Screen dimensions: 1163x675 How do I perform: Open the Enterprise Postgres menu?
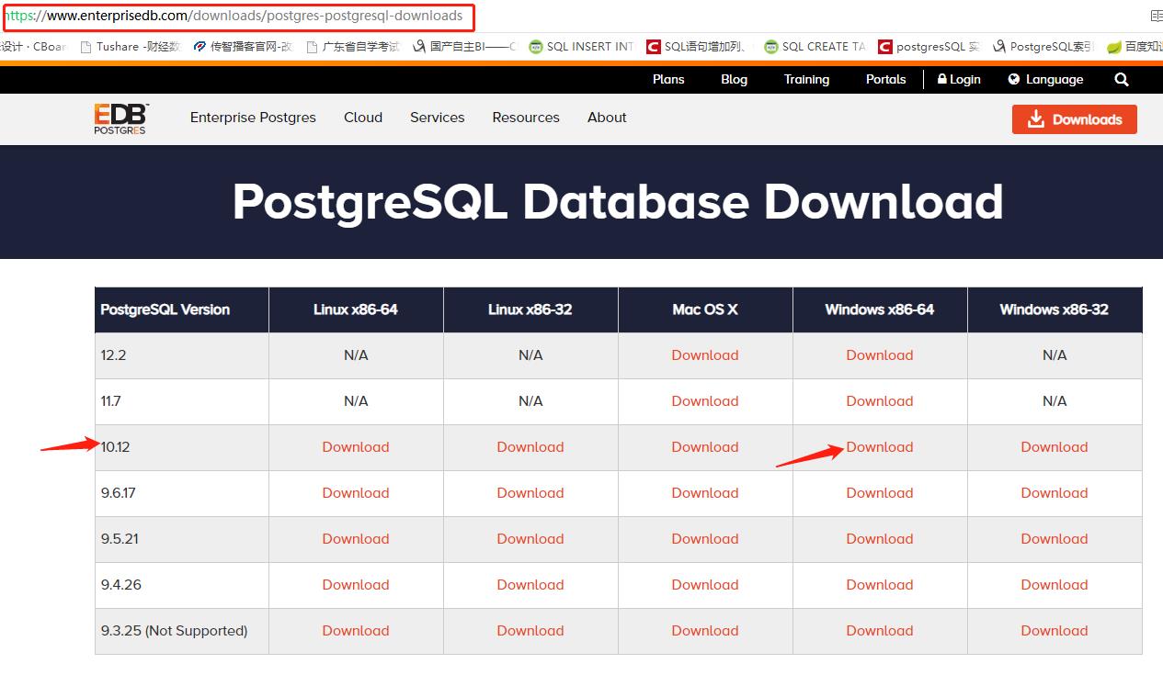(x=253, y=118)
